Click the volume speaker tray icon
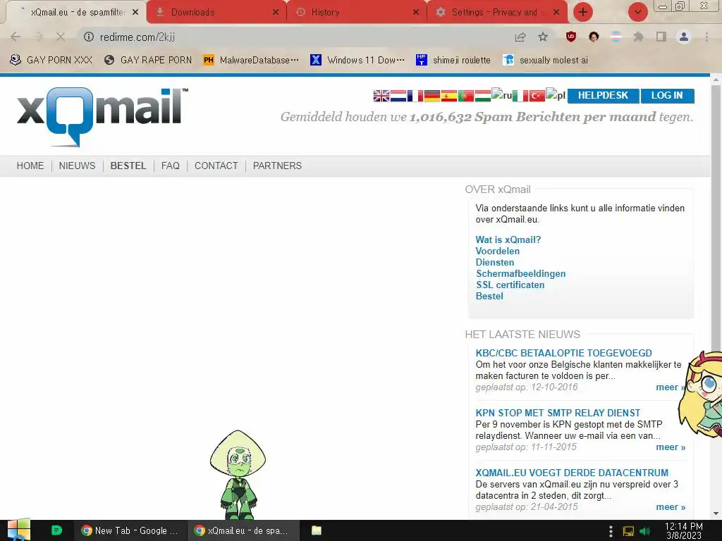Viewport: 722px width, 541px height. (x=644, y=531)
